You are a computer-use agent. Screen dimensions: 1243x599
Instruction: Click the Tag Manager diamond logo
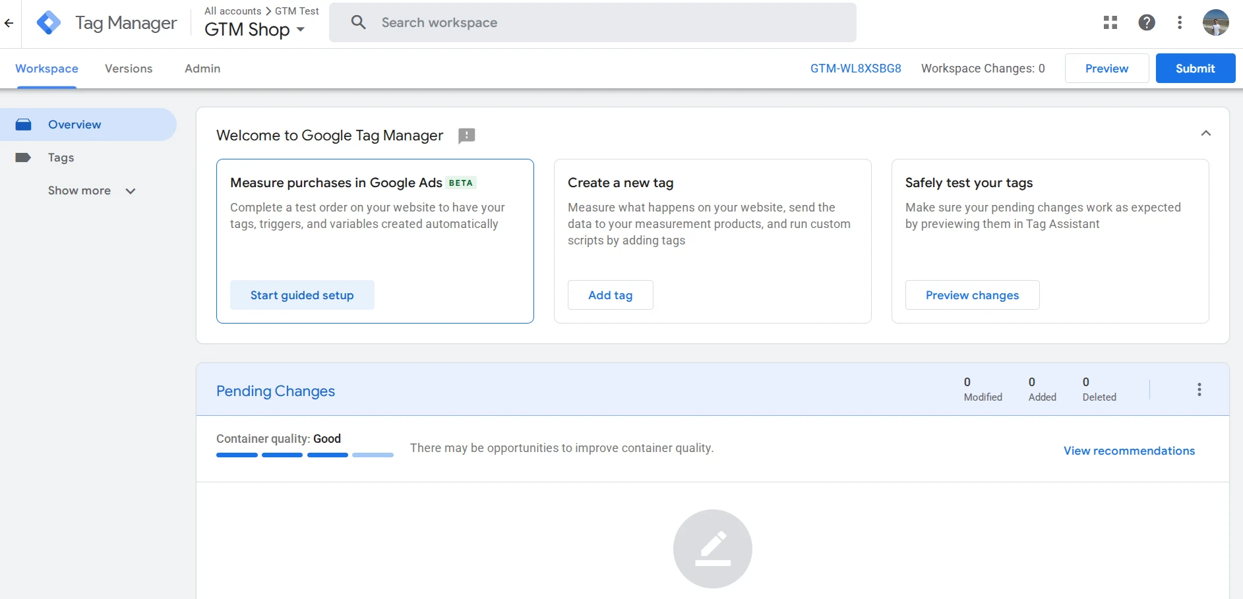(49, 23)
